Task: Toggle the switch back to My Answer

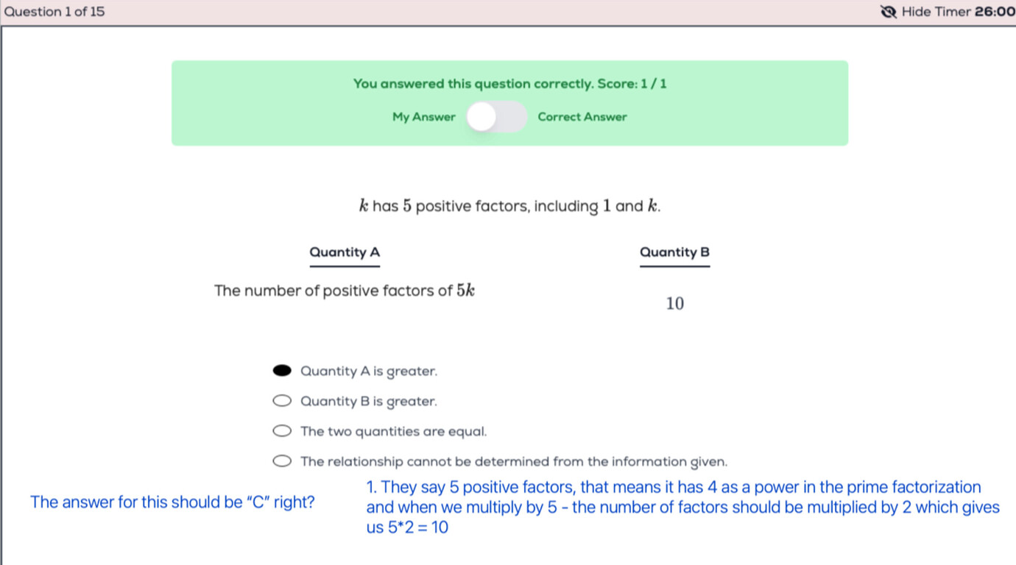Action: 482,116
